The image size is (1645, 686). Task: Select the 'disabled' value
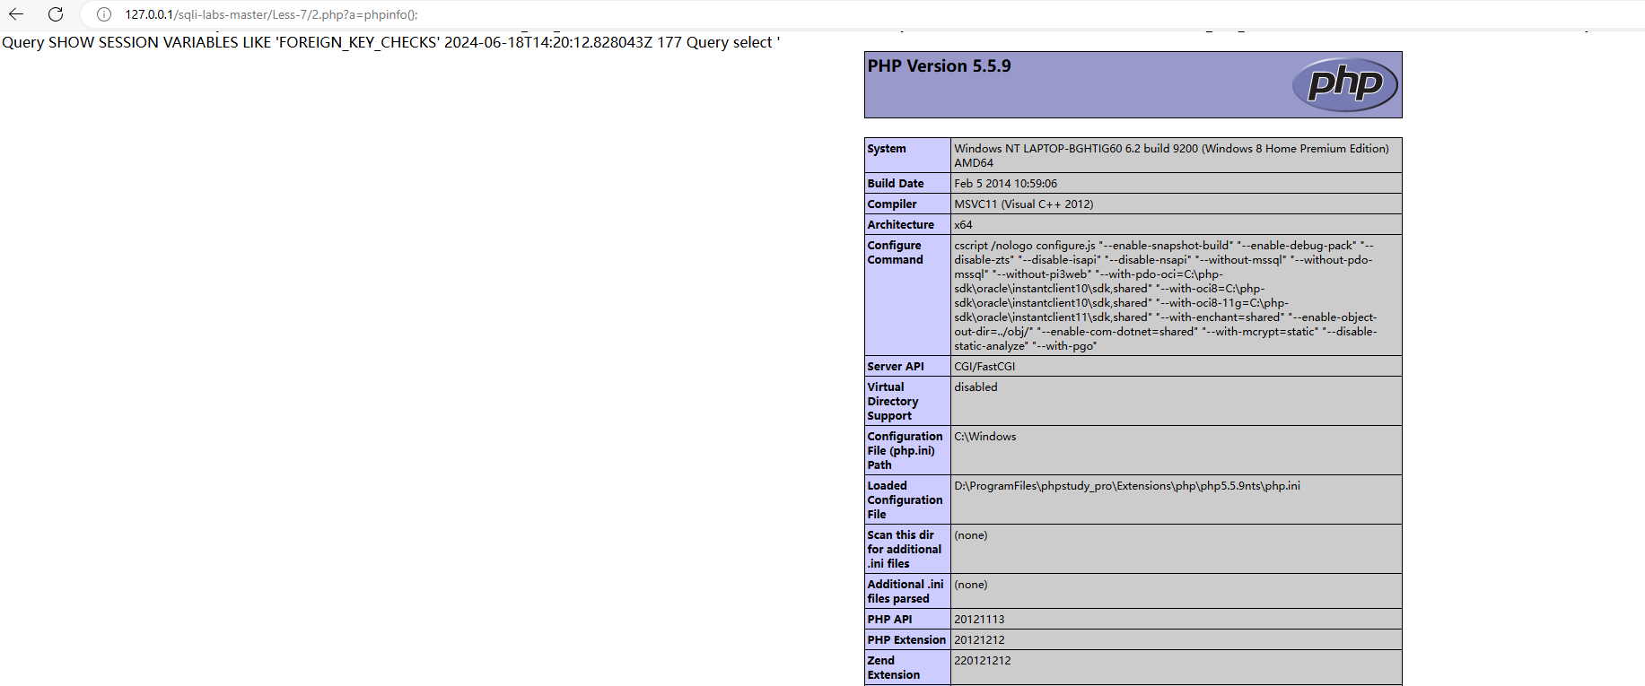(976, 387)
